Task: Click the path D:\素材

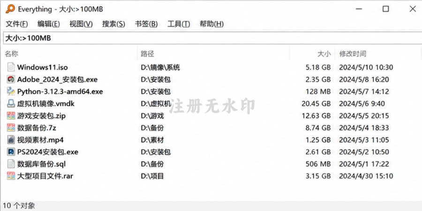Action: point(152,140)
